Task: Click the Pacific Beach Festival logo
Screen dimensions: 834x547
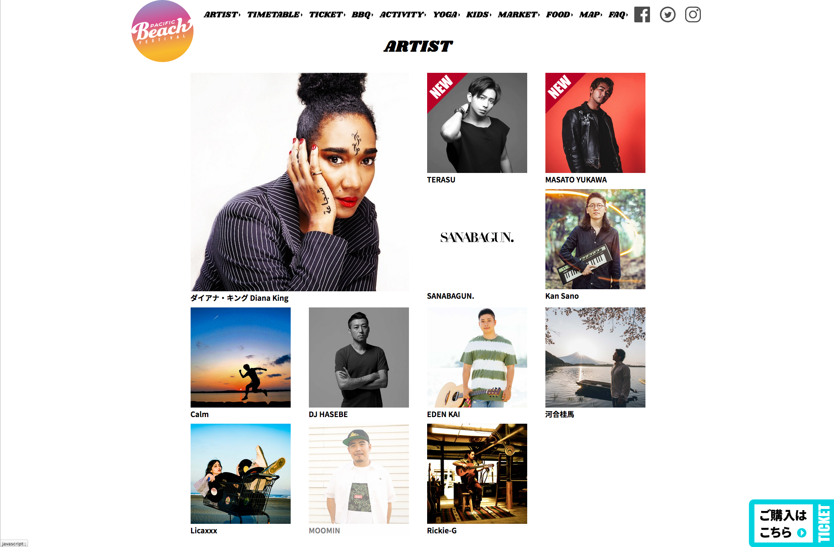Action: click(x=162, y=31)
